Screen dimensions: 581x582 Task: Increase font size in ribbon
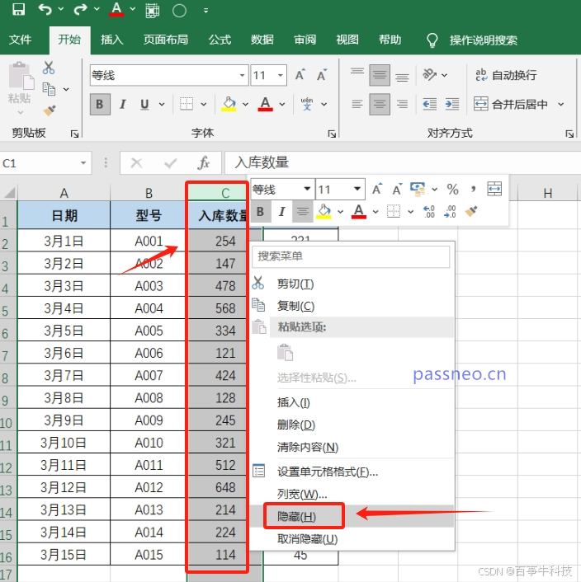[x=300, y=75]
